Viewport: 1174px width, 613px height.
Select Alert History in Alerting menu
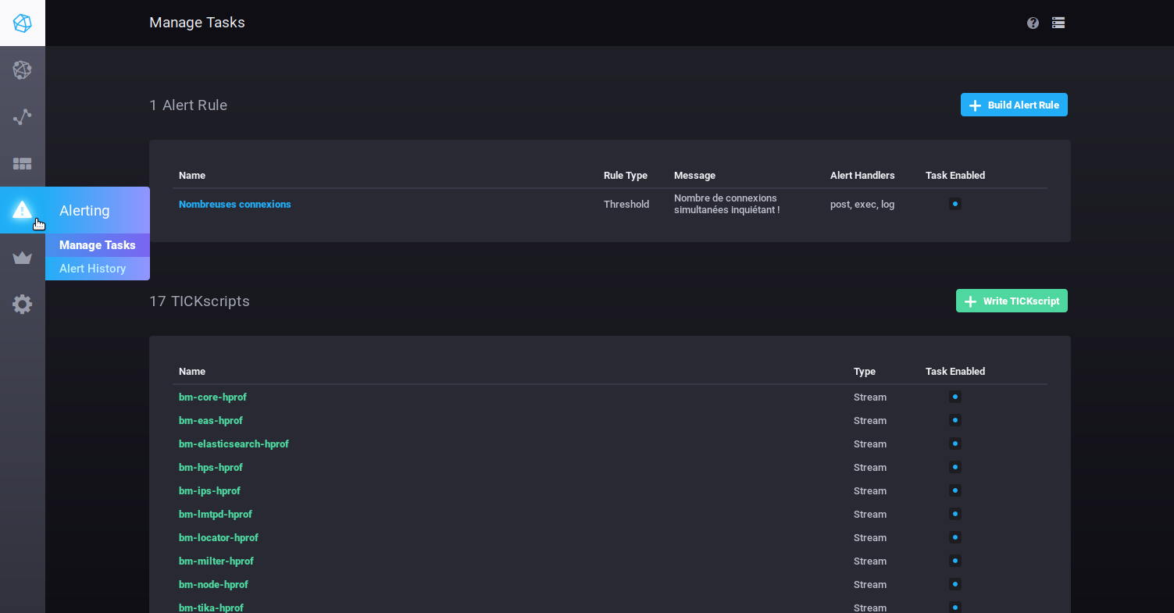tap(92, 269)
